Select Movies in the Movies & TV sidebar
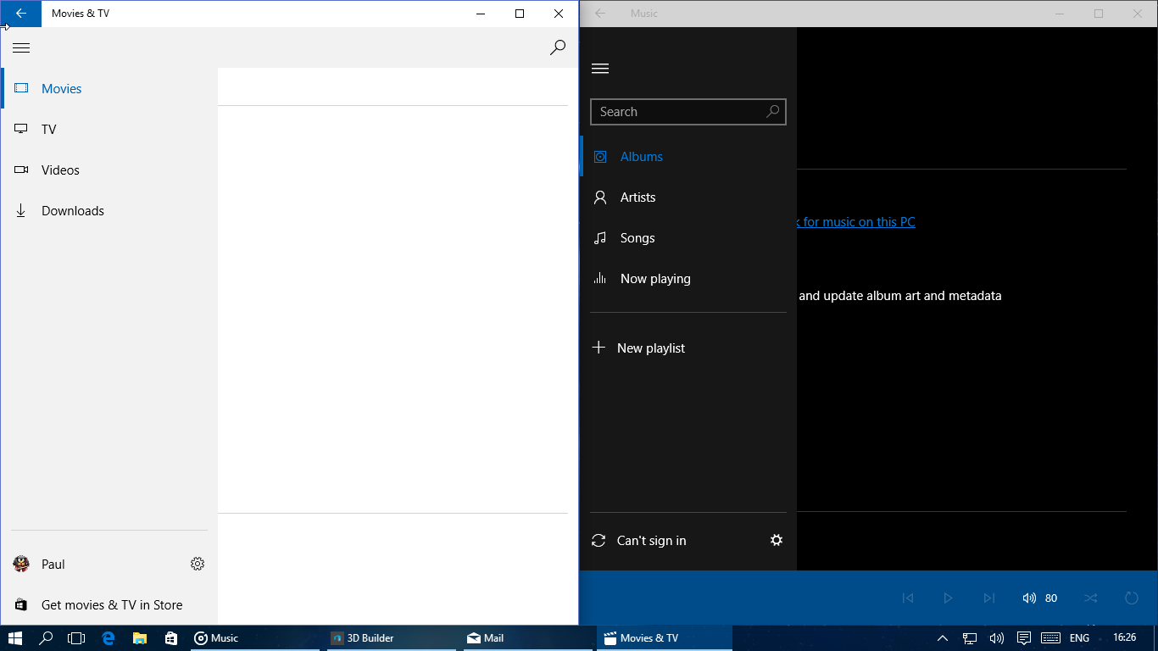Viewport: 1158px width, 651px height. tap(109, 88)
